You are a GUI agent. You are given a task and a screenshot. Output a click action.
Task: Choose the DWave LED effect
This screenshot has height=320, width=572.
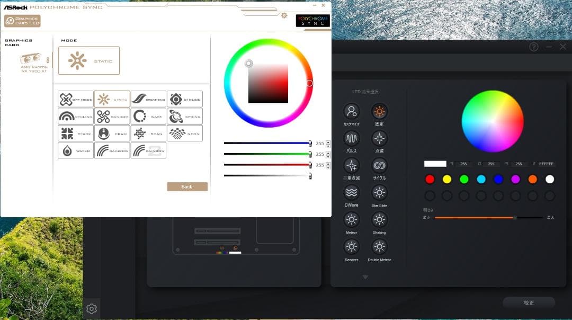352,192
